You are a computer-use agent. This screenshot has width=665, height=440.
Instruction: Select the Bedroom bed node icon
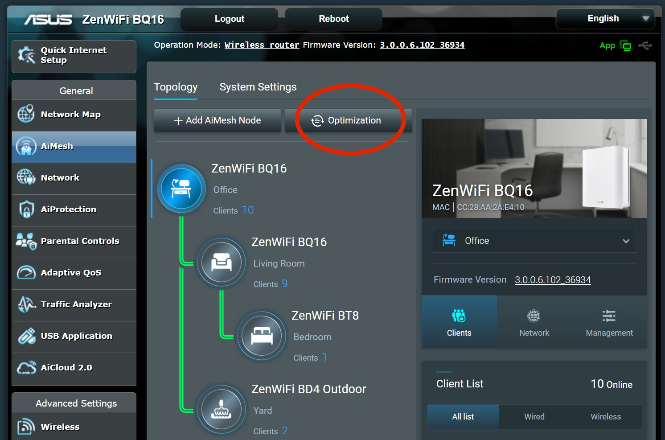click(x=261, y=336)
